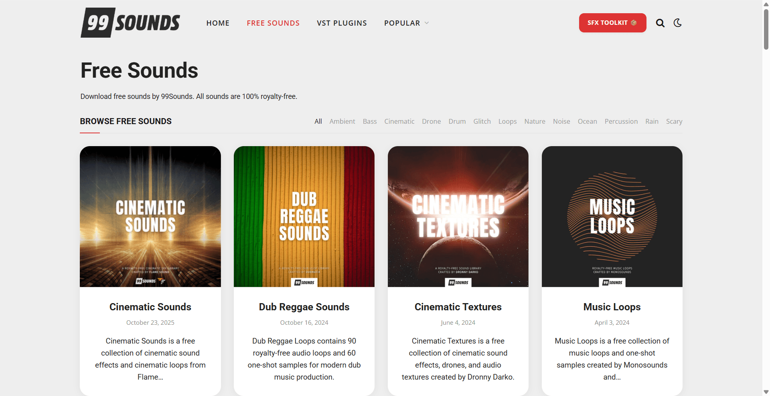This screenshot has width=770, height=396.
Task: Click the page scrollbar thumb
Action: [x=766, y=29]
